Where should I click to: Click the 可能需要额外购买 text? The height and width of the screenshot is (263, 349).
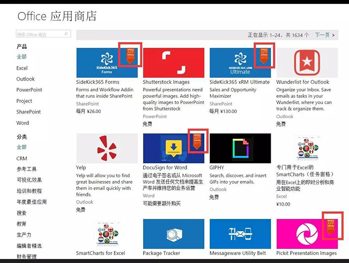coord(162,203)
